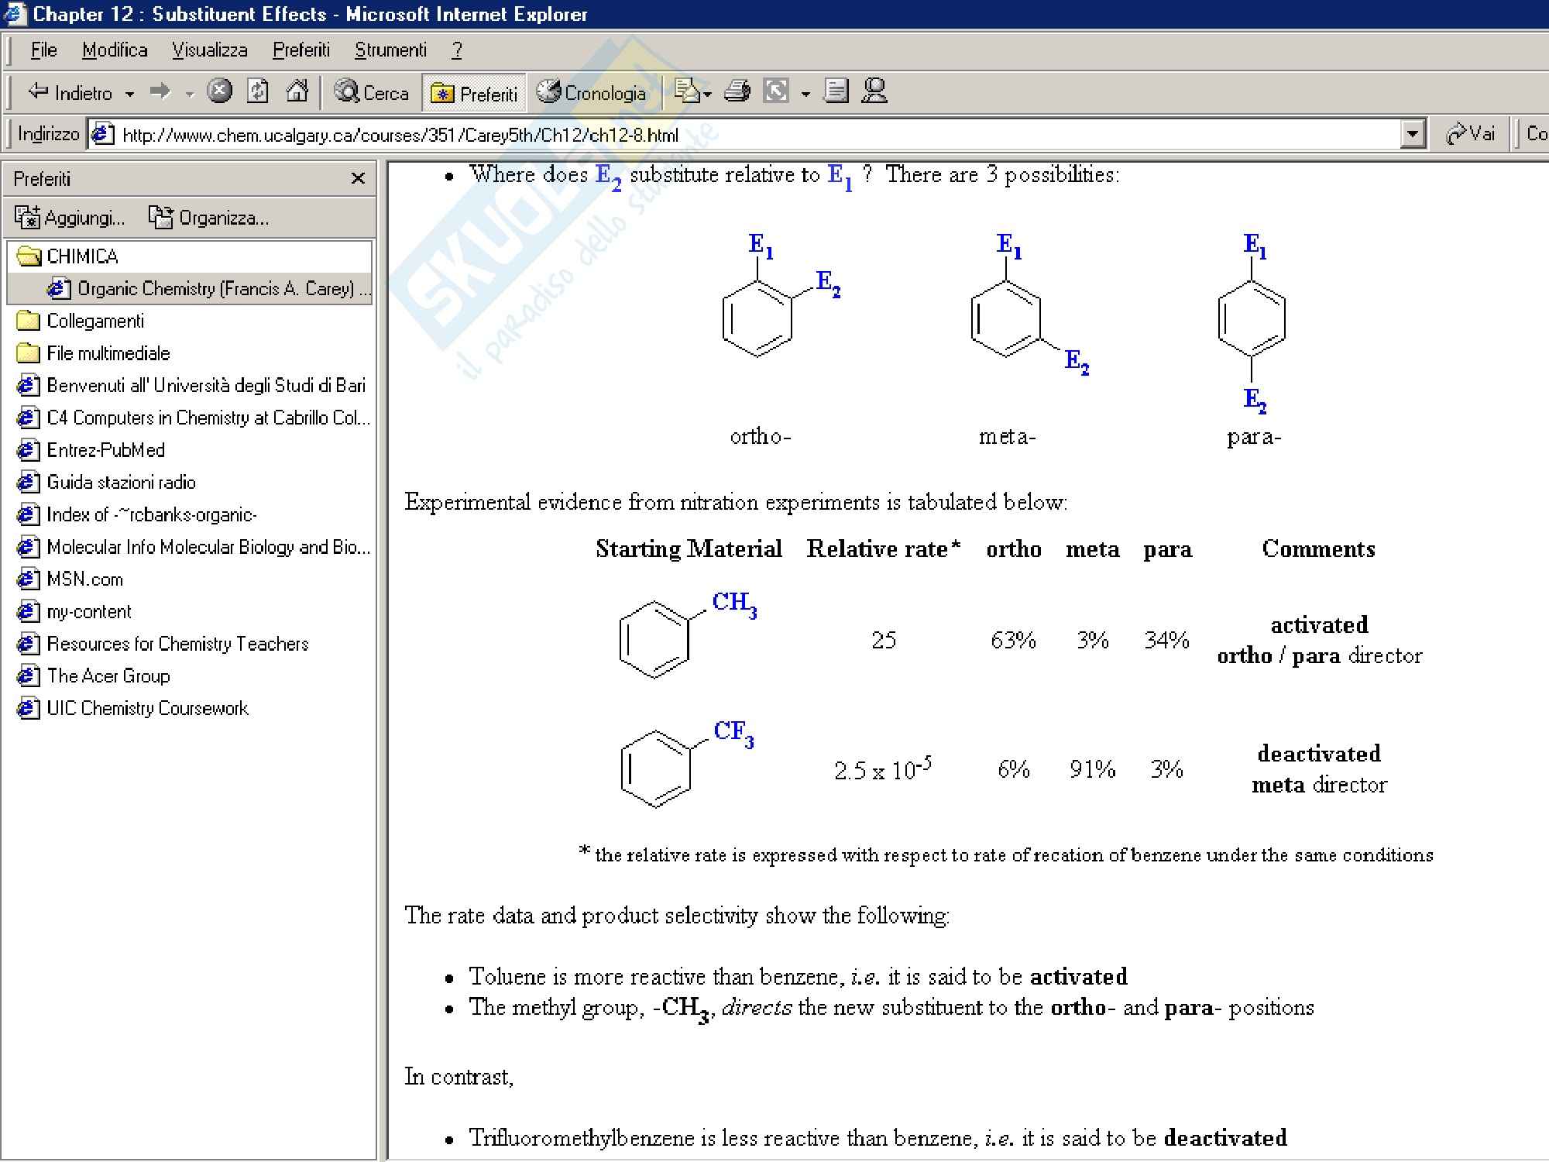
Task: Expand the Collegamenti folder
Action: click(x=94, y=321)
